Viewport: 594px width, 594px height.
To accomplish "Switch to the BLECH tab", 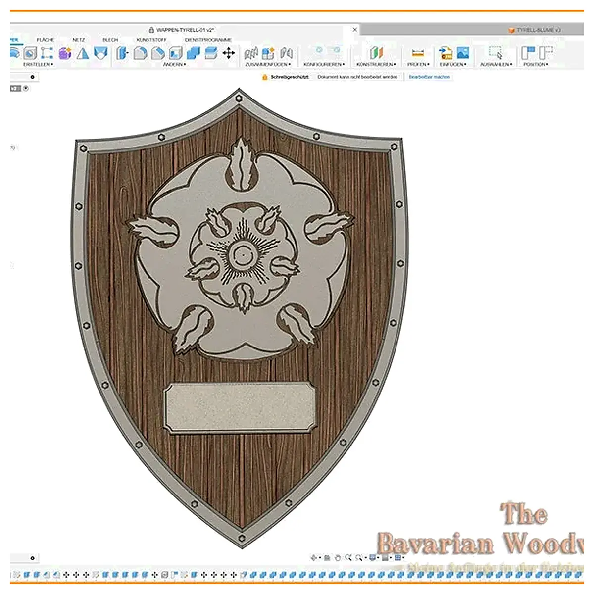I will (110, 40).
